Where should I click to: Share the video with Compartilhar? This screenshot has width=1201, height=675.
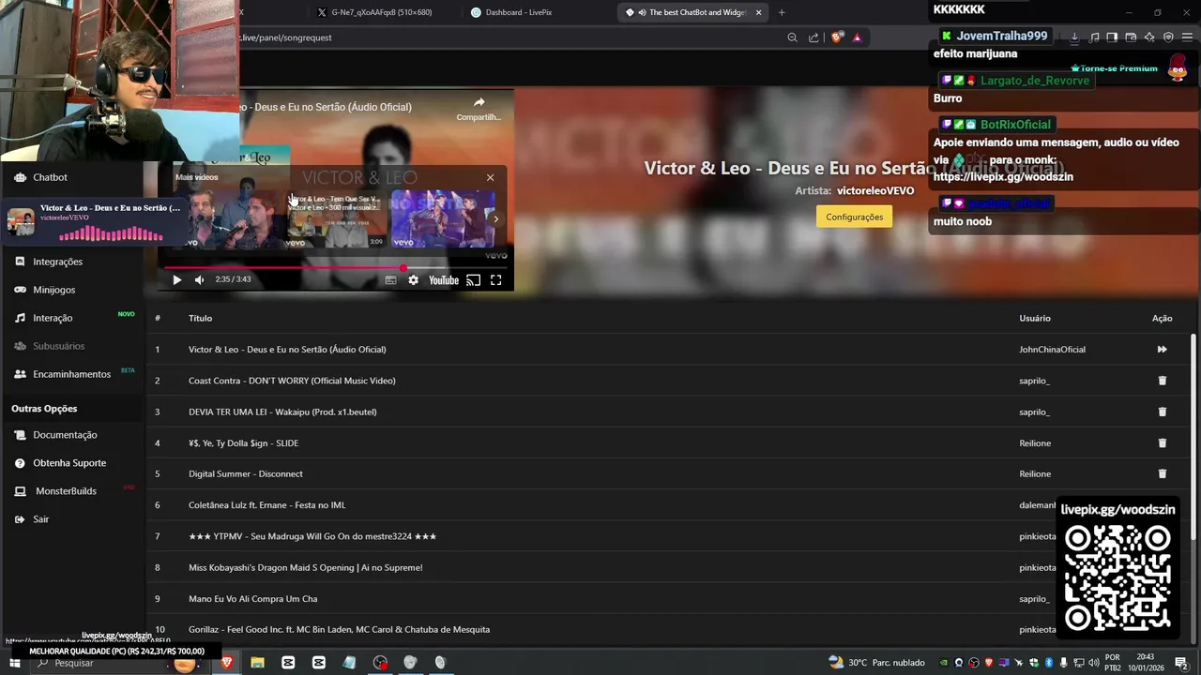click(479, 108)
